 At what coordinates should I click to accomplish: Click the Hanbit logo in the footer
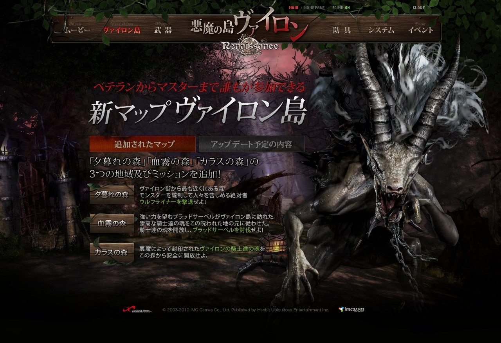137,309
